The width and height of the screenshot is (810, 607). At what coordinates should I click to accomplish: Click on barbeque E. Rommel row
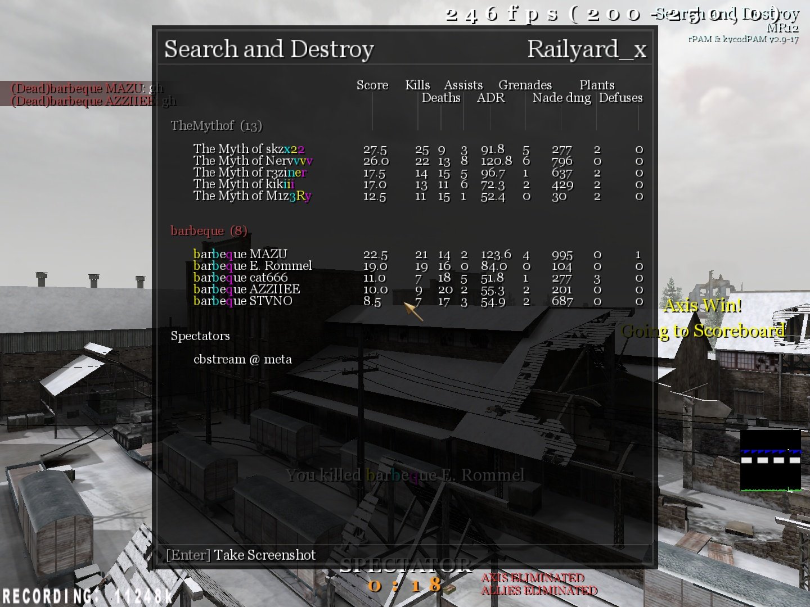point(252,266)
